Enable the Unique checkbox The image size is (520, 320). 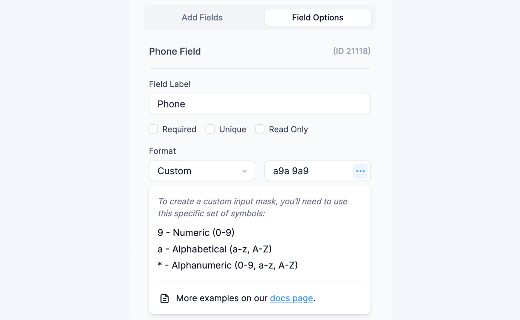[x=210, y=129]
